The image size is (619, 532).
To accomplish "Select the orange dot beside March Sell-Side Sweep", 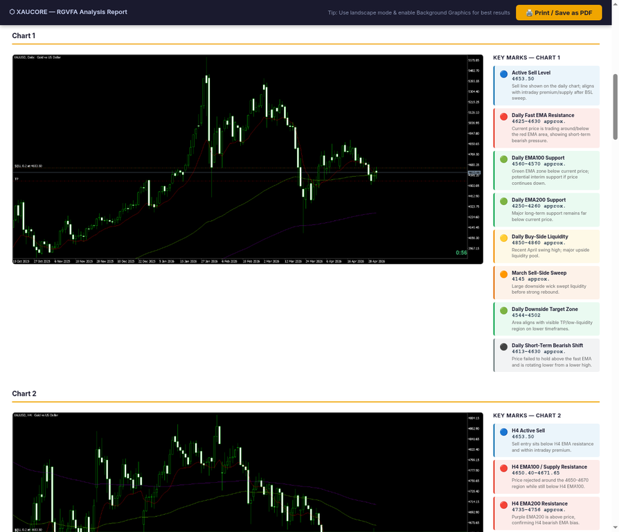I will [x=504, y=274].
